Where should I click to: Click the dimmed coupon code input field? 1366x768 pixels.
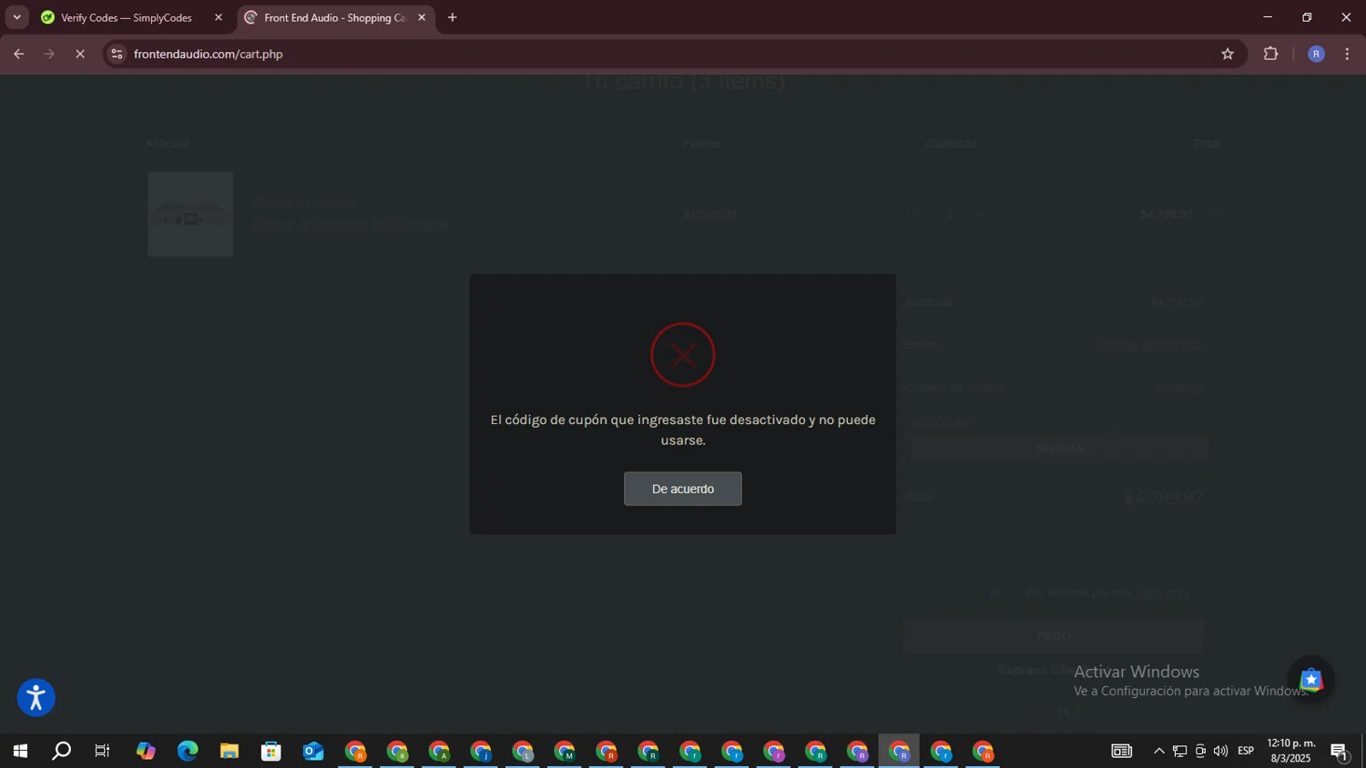[1060, 423]
